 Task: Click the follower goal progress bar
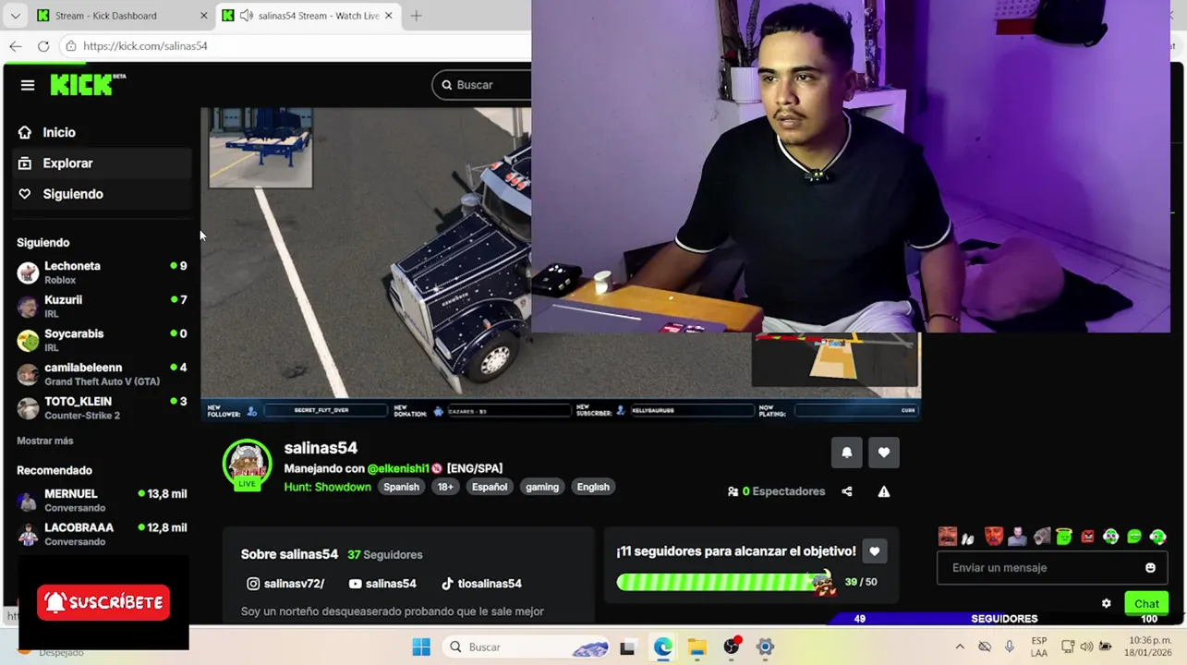pyautogui.click(x=725, y=582)
